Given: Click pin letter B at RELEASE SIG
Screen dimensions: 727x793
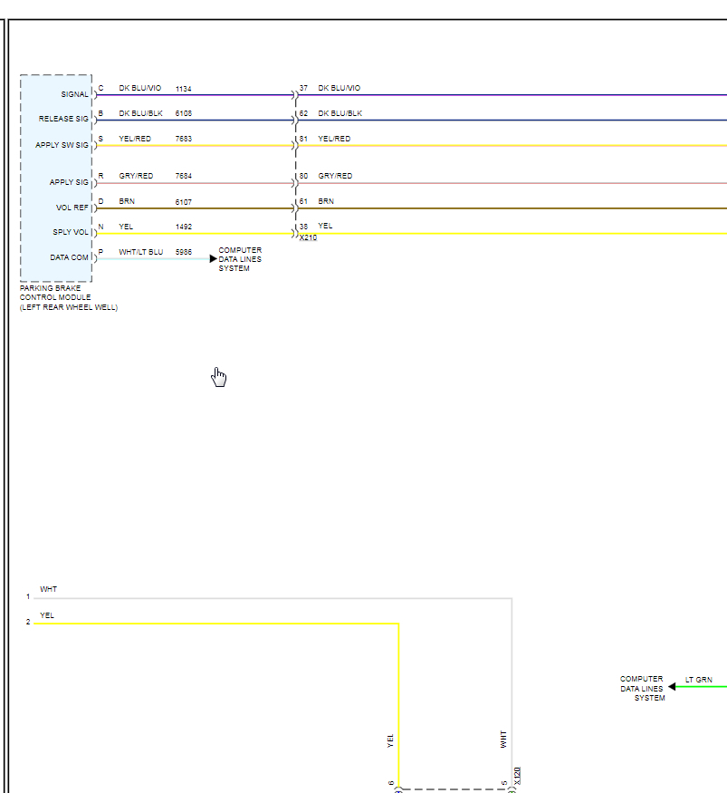Looking at the screenshot, I should 100,113.
